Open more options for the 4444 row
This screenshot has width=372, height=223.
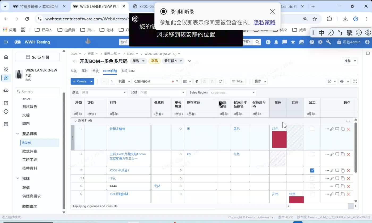[331, 186]
